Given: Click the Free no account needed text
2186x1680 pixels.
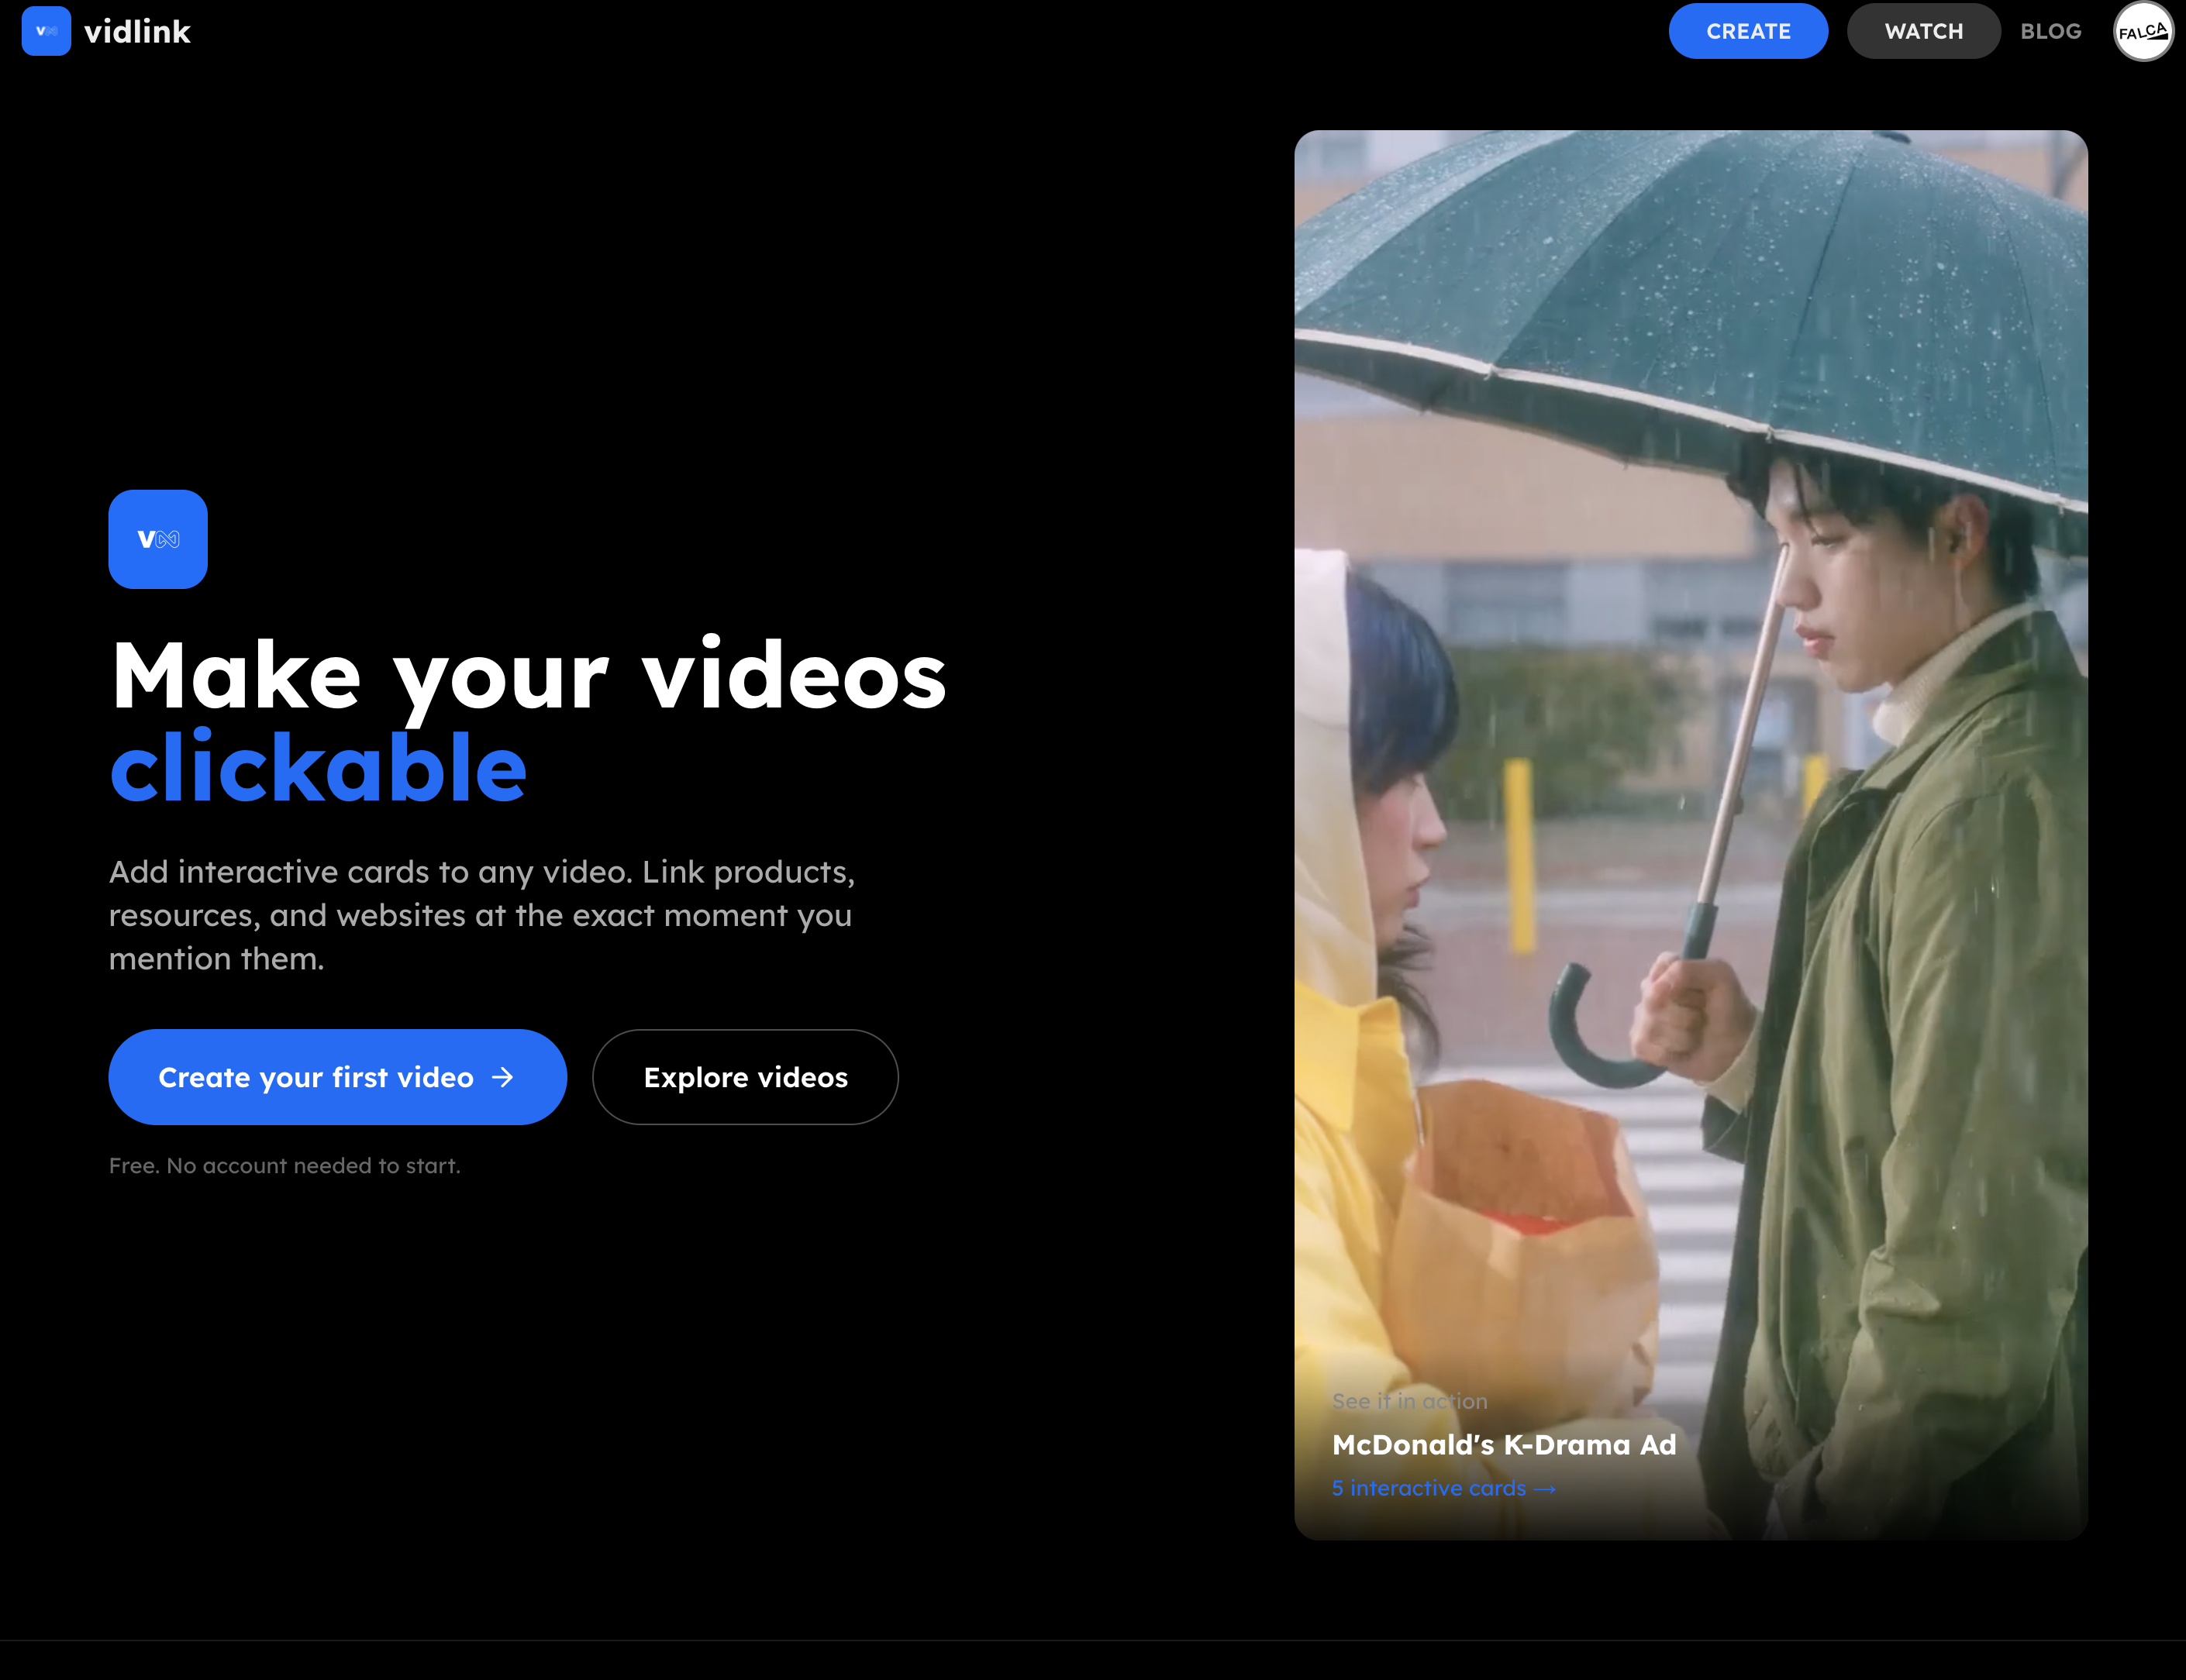Looking at the screenshot, I should [x=284, y=1165].
